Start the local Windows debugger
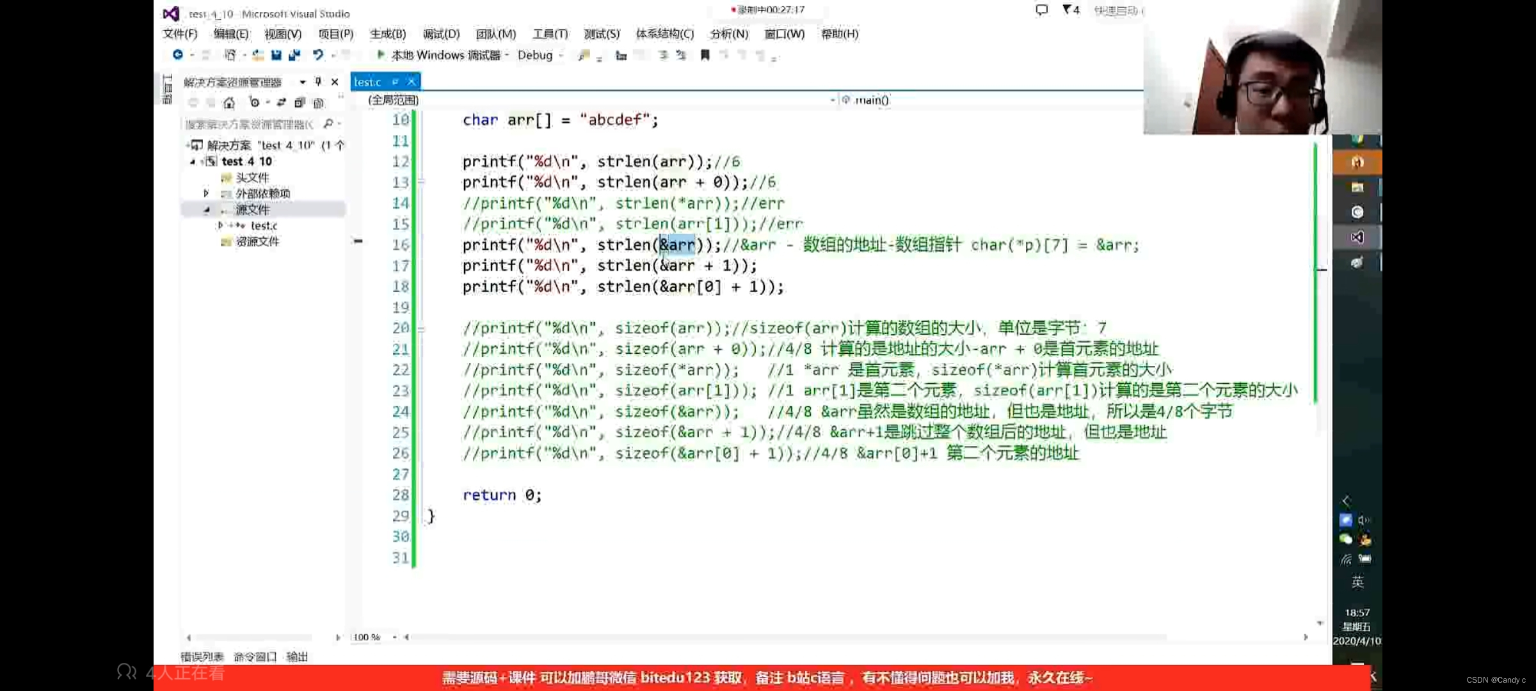 [381, 55]
